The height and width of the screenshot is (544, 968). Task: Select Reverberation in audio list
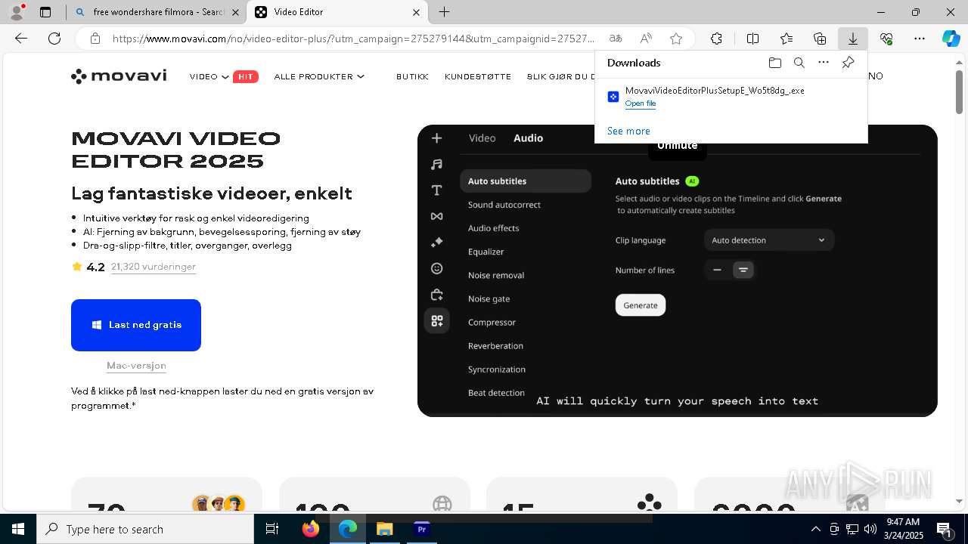pyautogui.click(x=496, y=346)
